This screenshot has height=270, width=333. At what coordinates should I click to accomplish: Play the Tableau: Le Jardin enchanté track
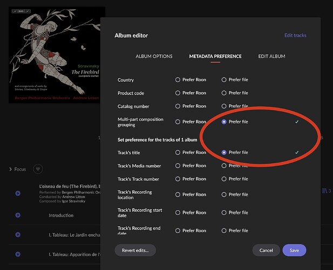coord(18,235)
